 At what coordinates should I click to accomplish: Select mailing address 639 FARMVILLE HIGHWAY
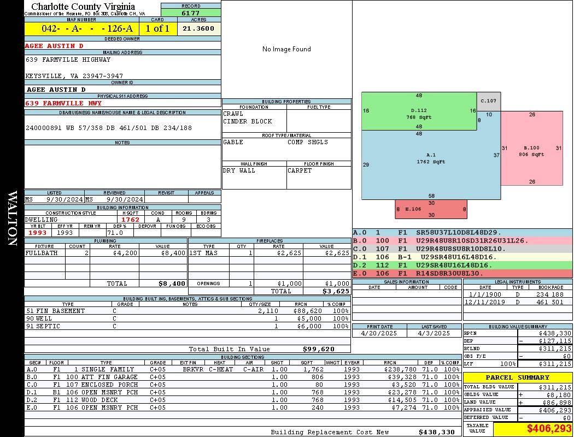(x=68, y=59)
